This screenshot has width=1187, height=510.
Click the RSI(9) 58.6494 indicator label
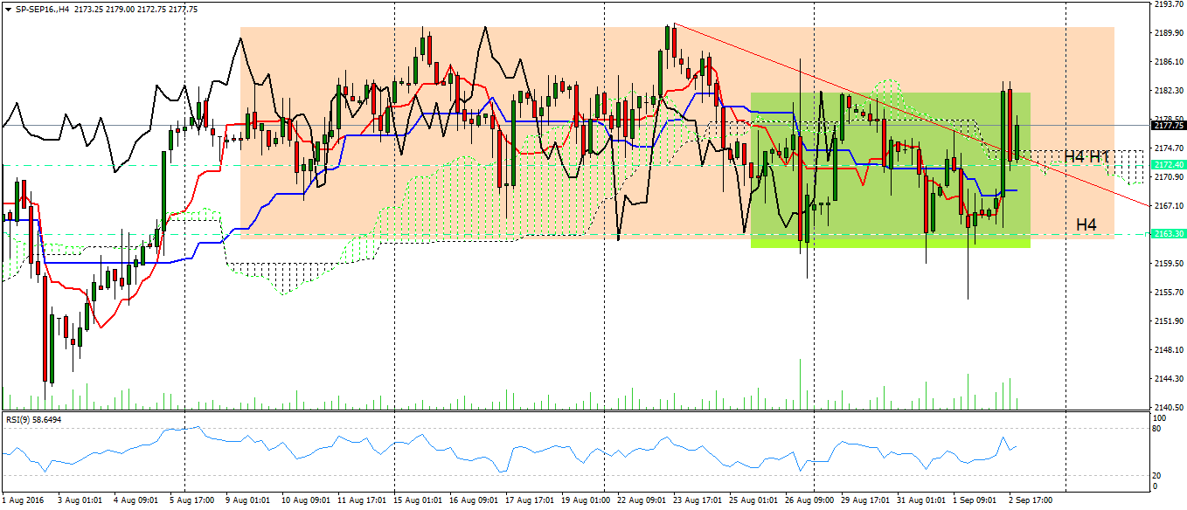[34, 419]
